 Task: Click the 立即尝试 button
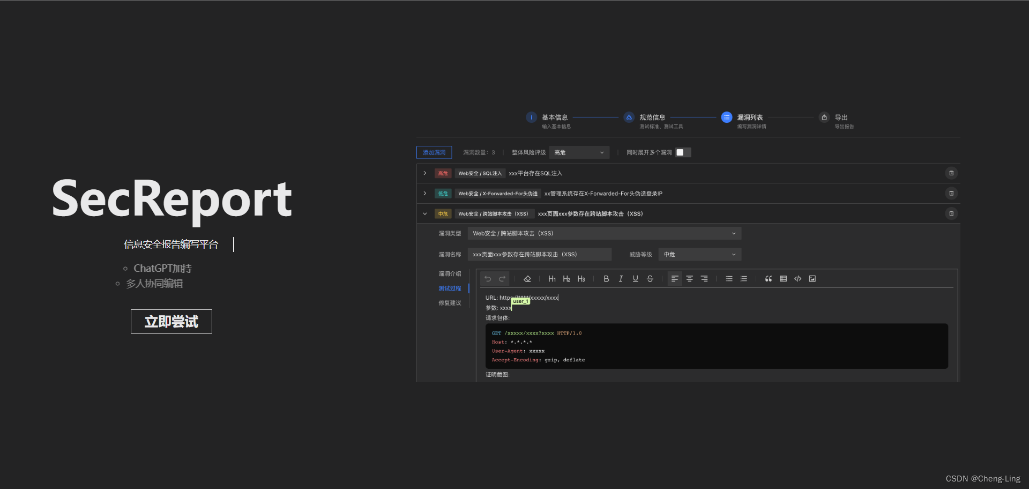tap(171, 322)
